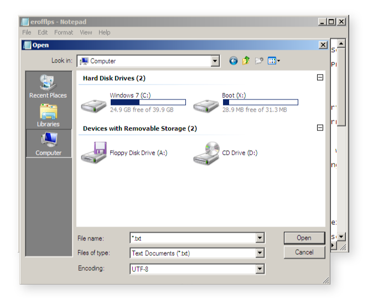Click the Up One Level folder icon
Screen dimensions: 368x305
pos(246,61)
